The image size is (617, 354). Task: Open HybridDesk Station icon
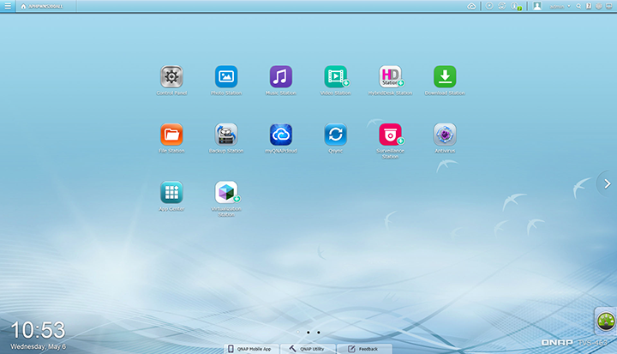pyautogui.click(x=390, y=77)
